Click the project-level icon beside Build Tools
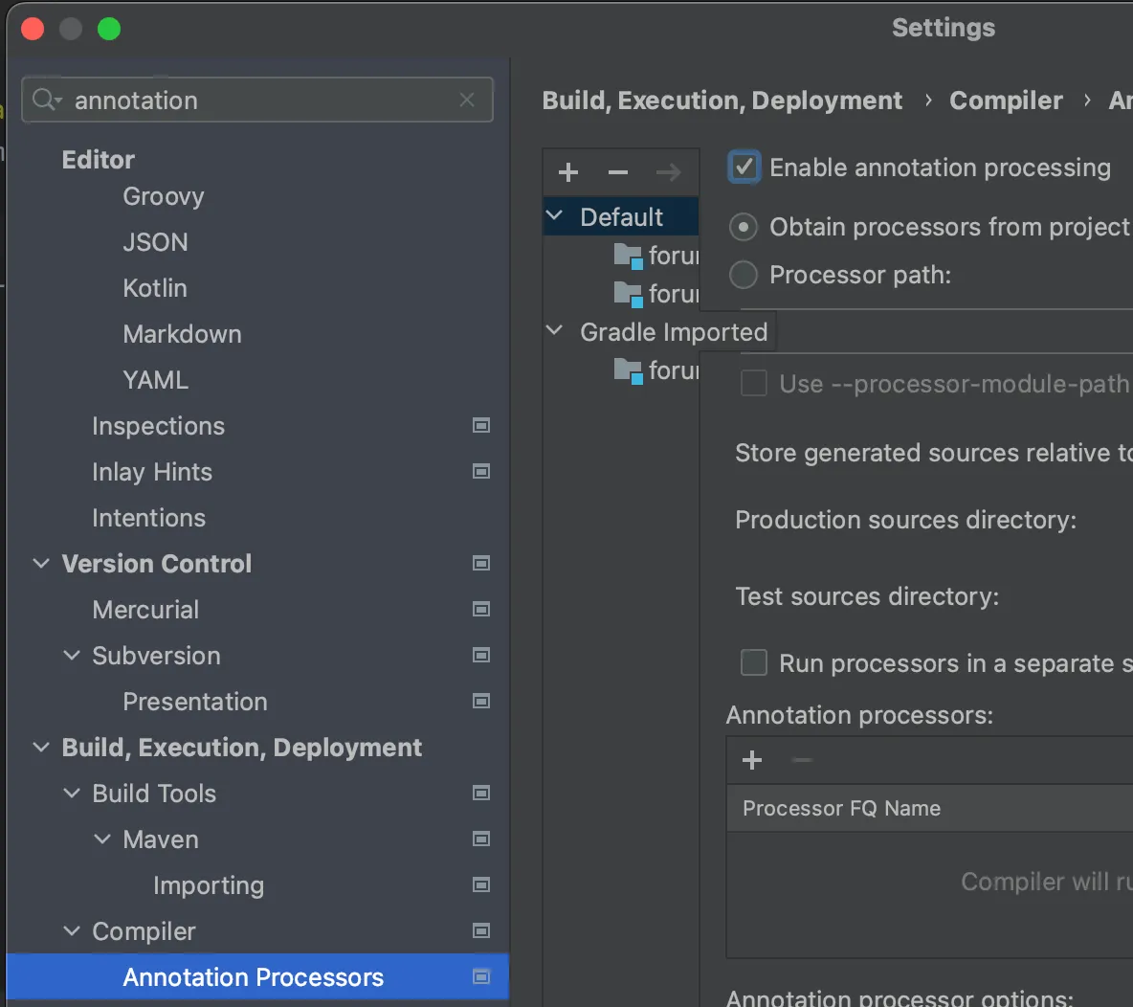The height and width of the screenshot is (1007, 1133). (x=481, y=793)
